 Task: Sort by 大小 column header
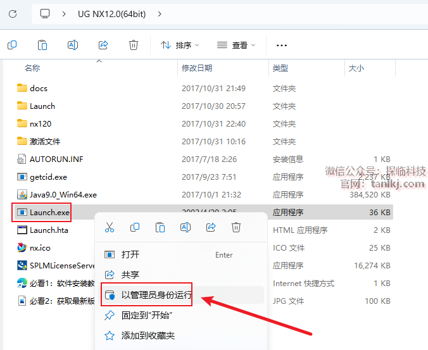click(356, 68)
